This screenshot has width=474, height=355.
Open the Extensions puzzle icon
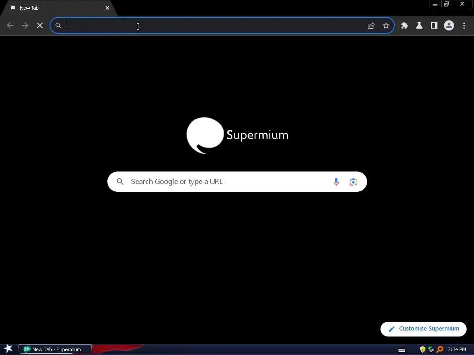[x=405, y=26]
